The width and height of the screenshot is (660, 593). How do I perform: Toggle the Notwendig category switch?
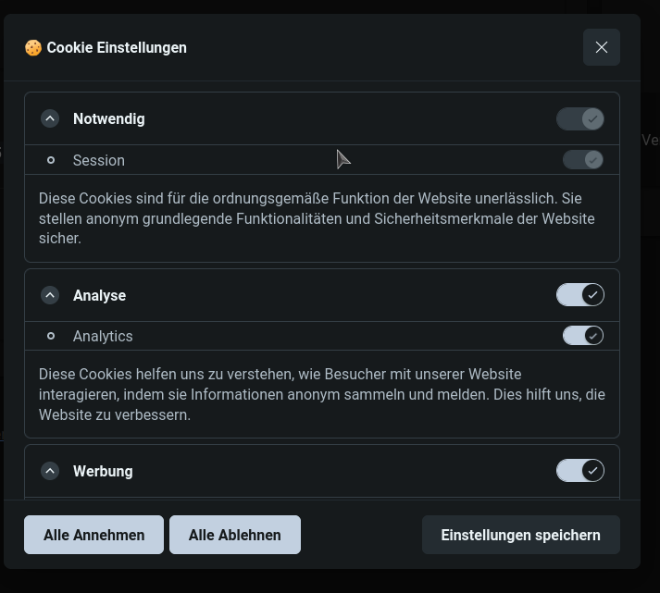point(579,118)
